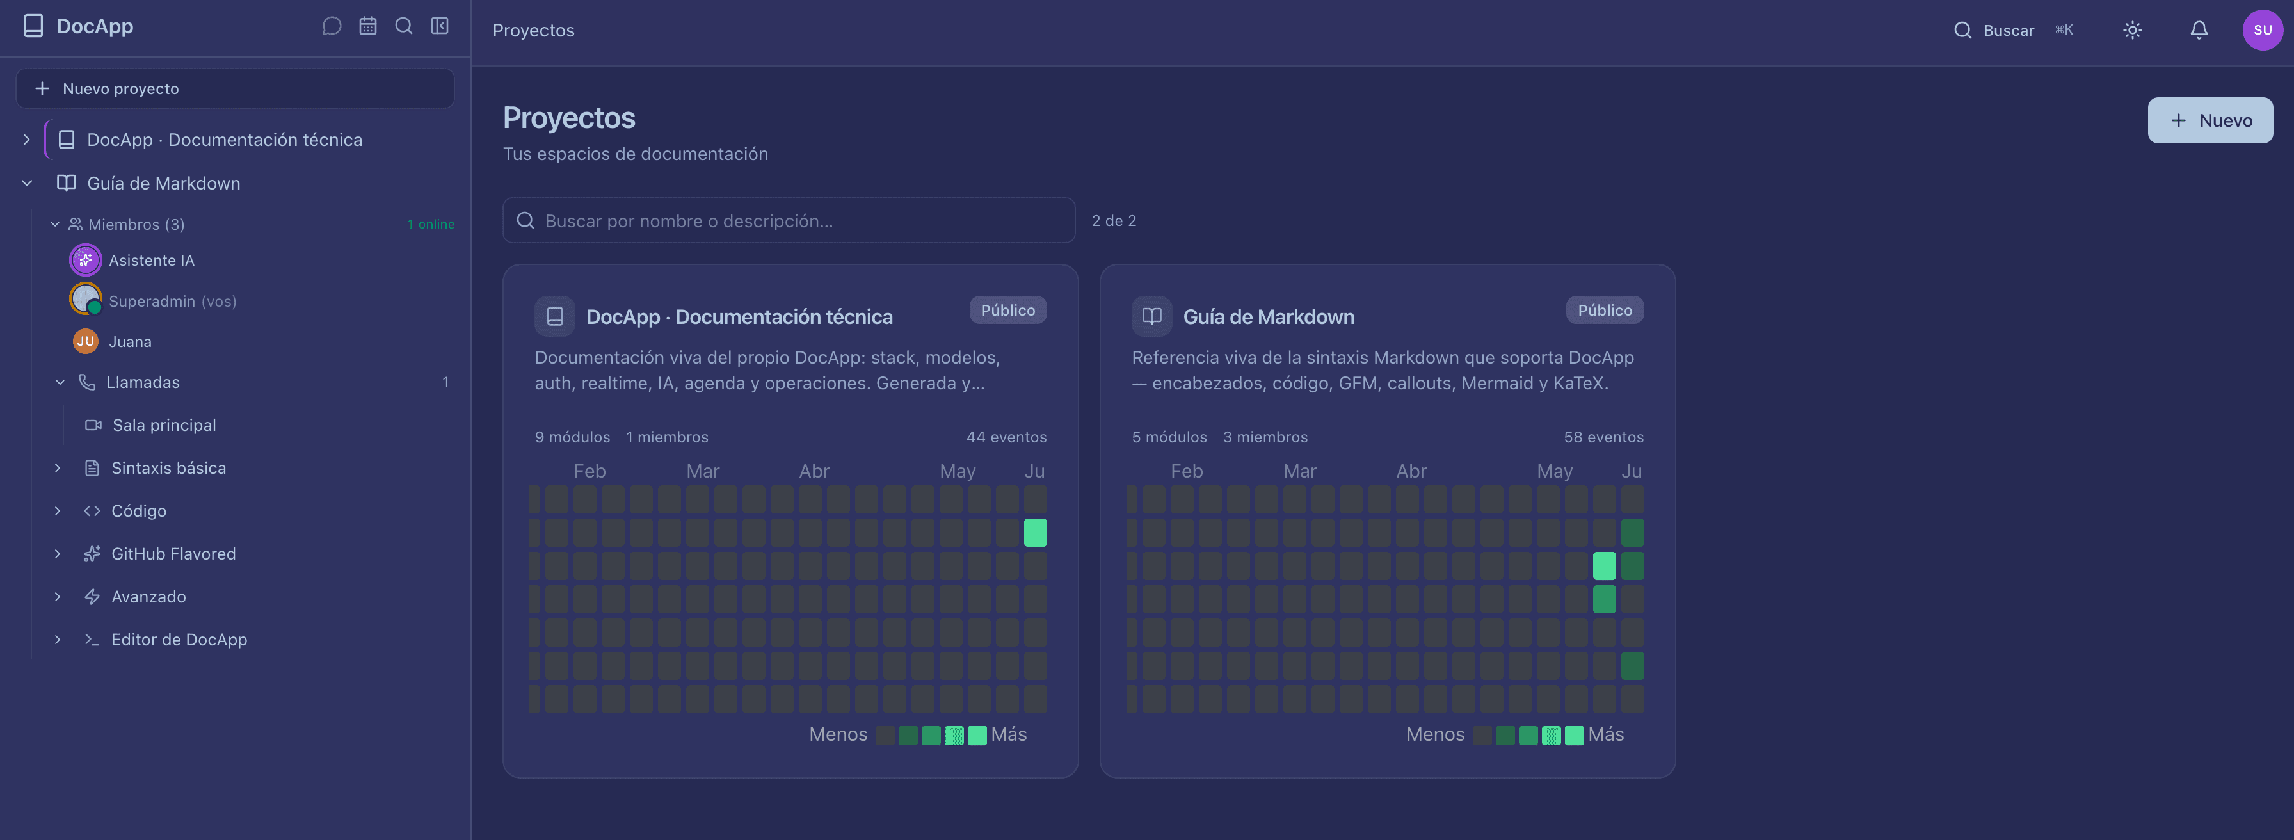Collapse the Miembros (3) section
2294x840 pixels.
(55, 225)
